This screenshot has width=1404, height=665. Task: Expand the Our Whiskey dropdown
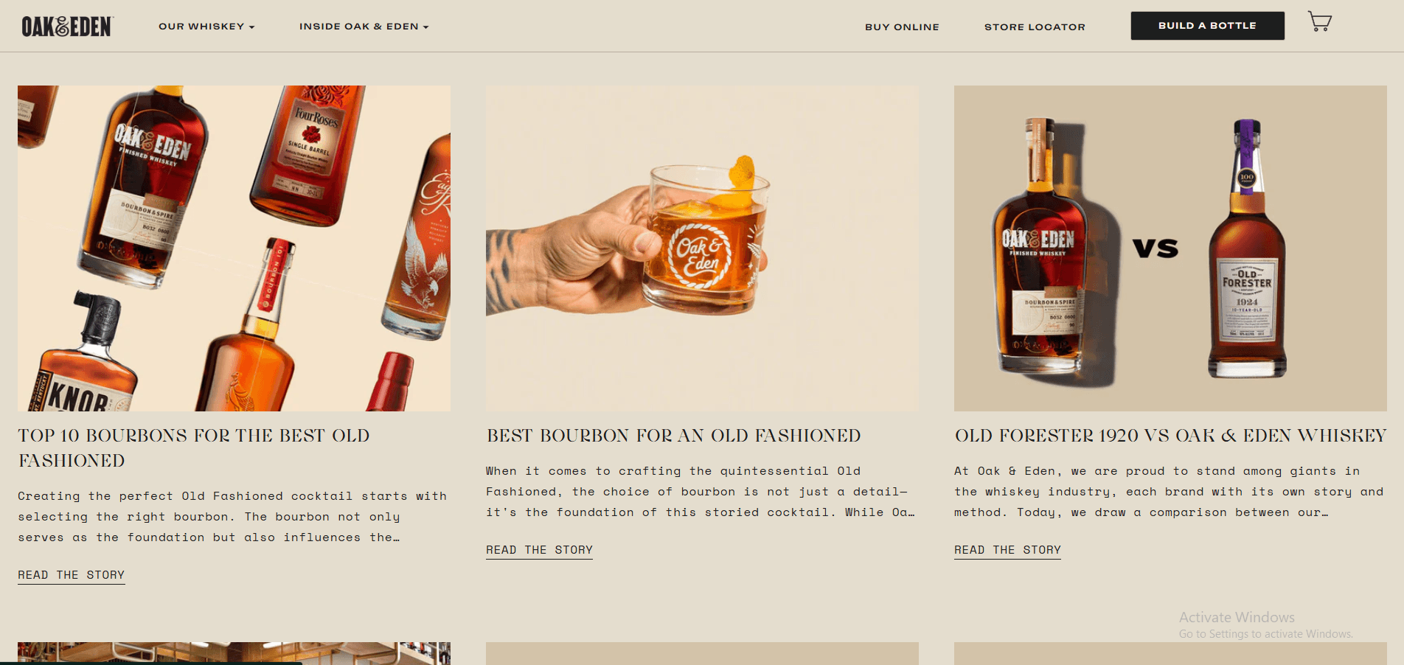[206, 27]
